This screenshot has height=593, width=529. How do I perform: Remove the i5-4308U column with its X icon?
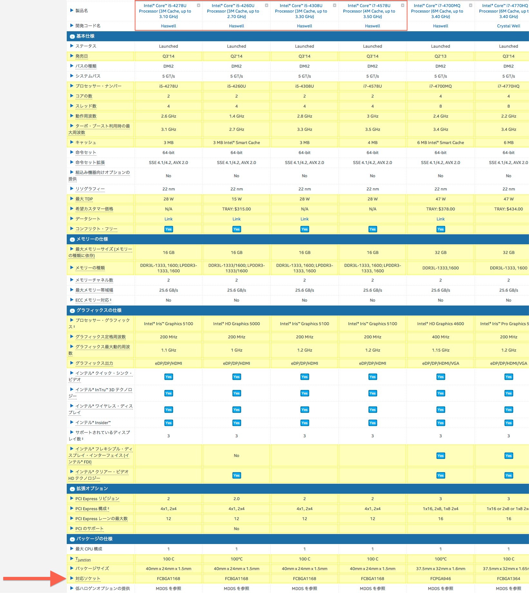335,5
